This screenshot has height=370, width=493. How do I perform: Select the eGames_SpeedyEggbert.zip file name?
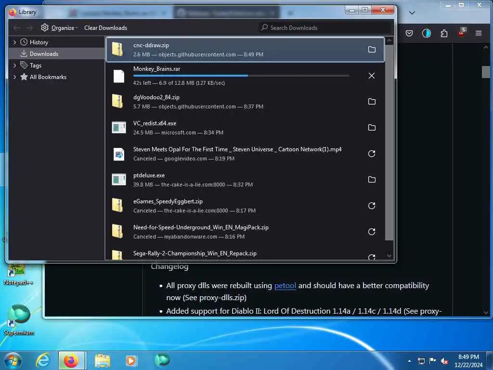point(168,201)
